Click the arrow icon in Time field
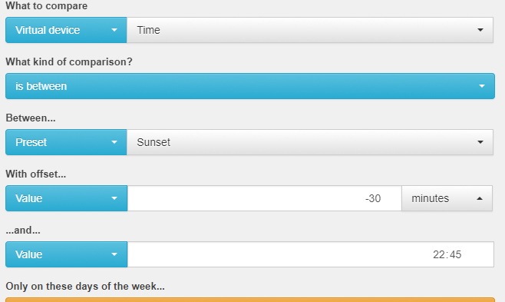 480,30
